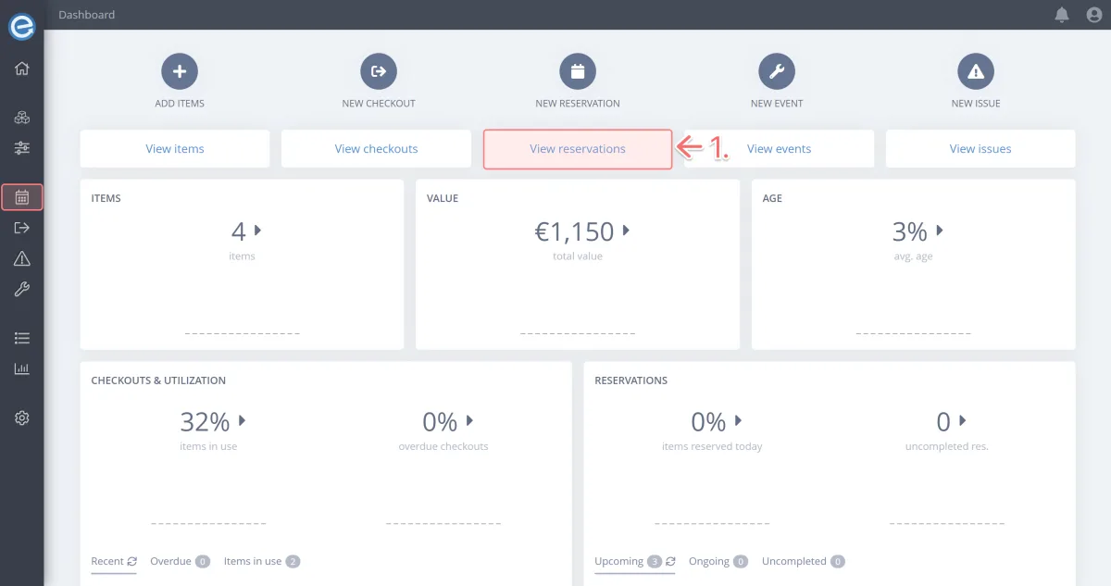Go to home icon in sidebar

click(x=22, y=69)
